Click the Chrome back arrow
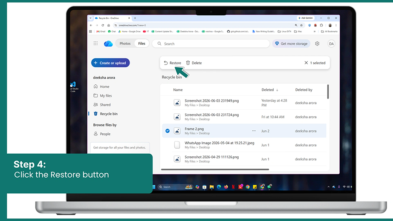Image resolution: width=393 pixels, height=221 pixels. (91, 25)
